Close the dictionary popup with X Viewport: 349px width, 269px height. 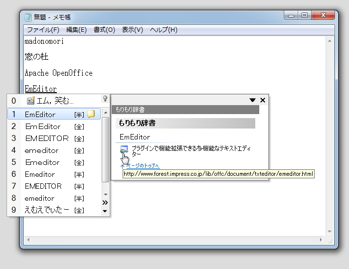pos(263,100)
